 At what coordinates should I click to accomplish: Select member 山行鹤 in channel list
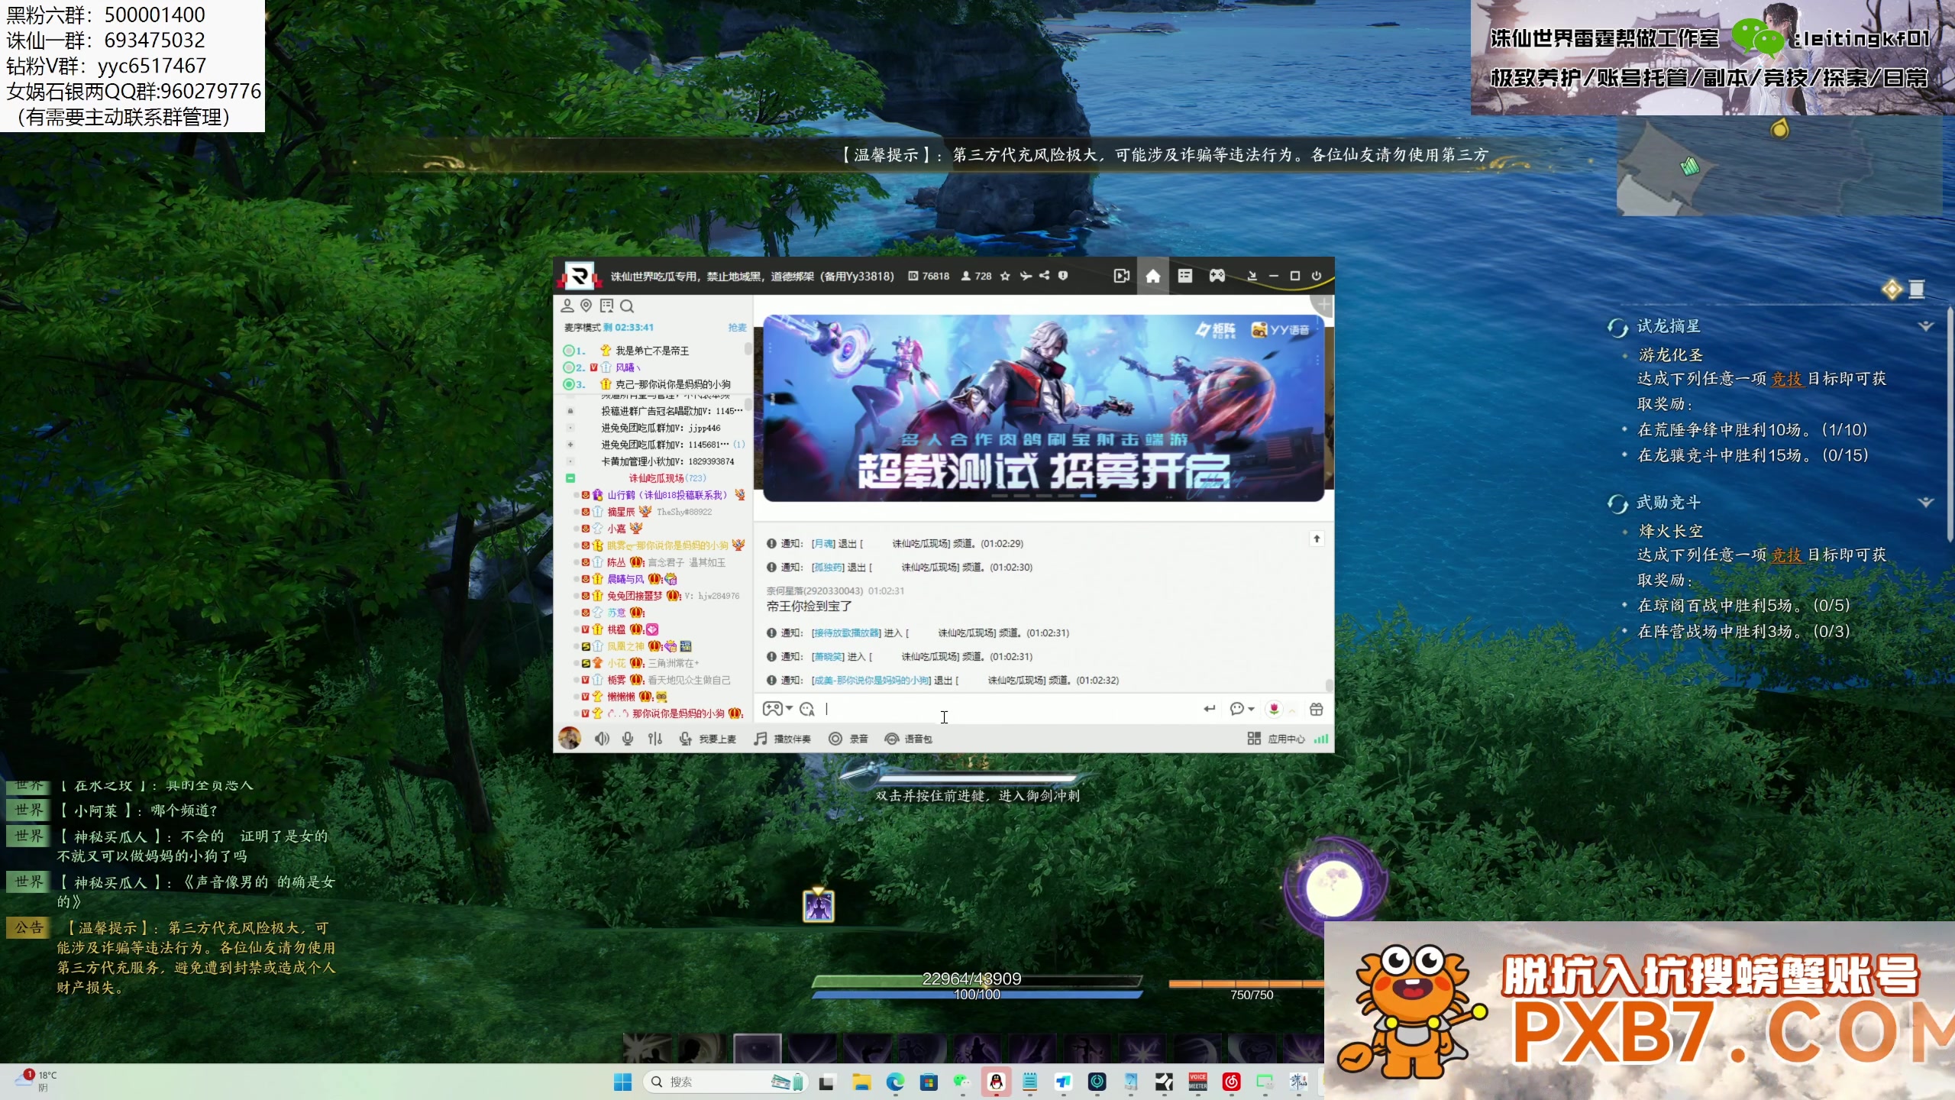666,495
